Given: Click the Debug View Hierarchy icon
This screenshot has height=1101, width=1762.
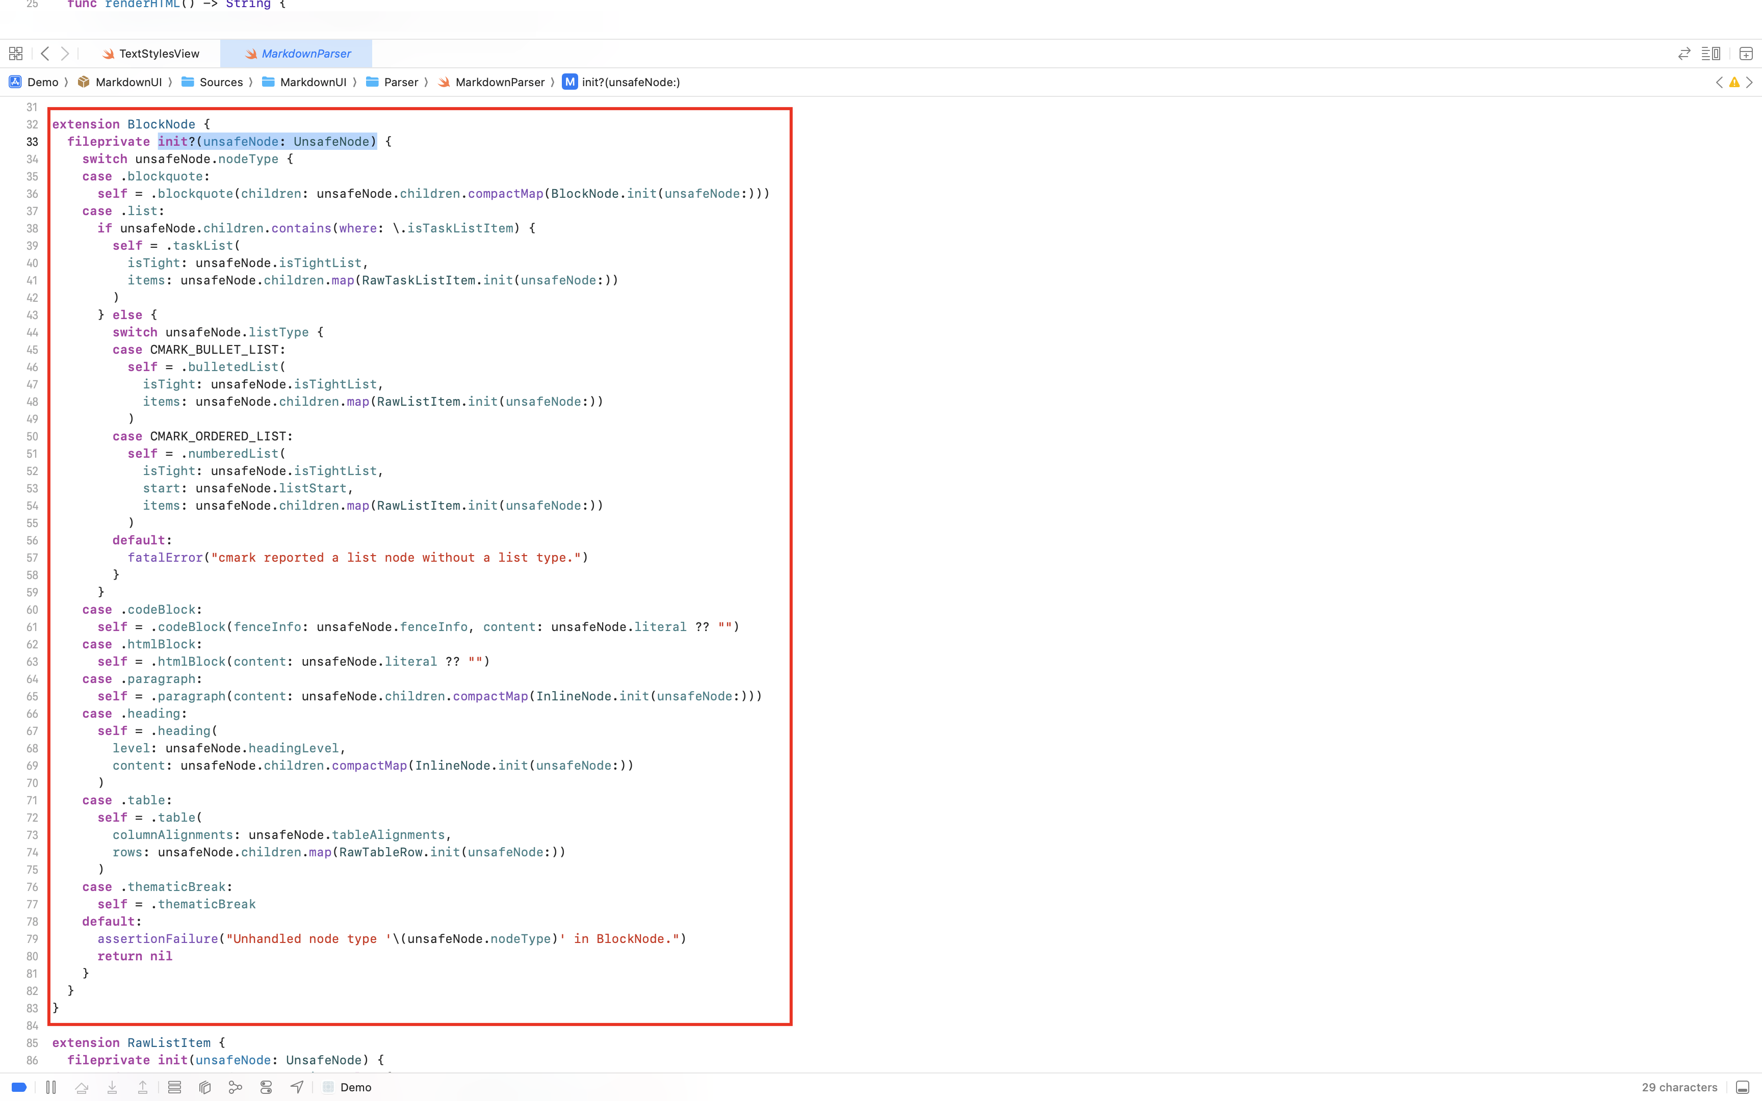Looking at the screenshot, I should click(204, 1087).
